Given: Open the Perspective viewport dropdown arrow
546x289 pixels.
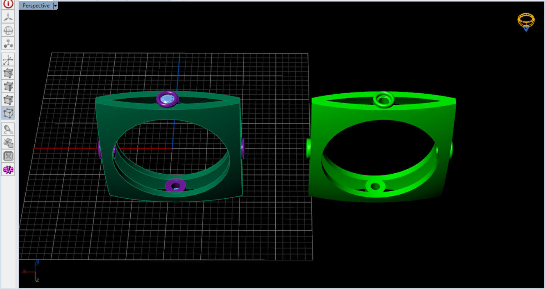Looking at the screenshot, I should 55,6.
